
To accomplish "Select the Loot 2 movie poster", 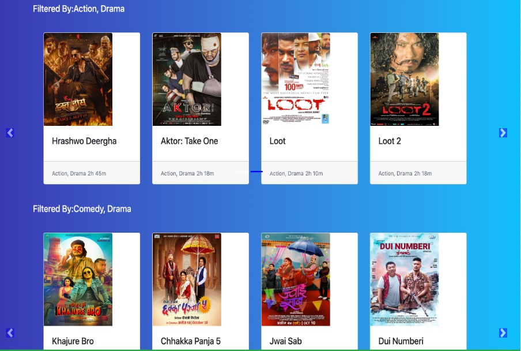I will [x=405, y=79].
